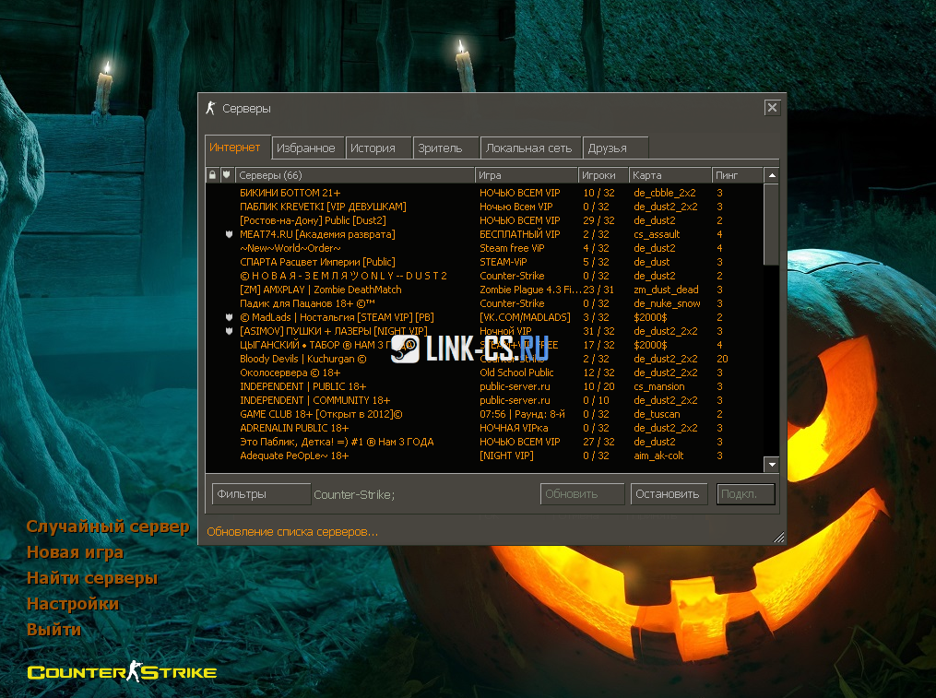Viewport: 936px width, 698px height.
Task: Click the scroll-down arrow of the server list
Action: click(771, 465)
